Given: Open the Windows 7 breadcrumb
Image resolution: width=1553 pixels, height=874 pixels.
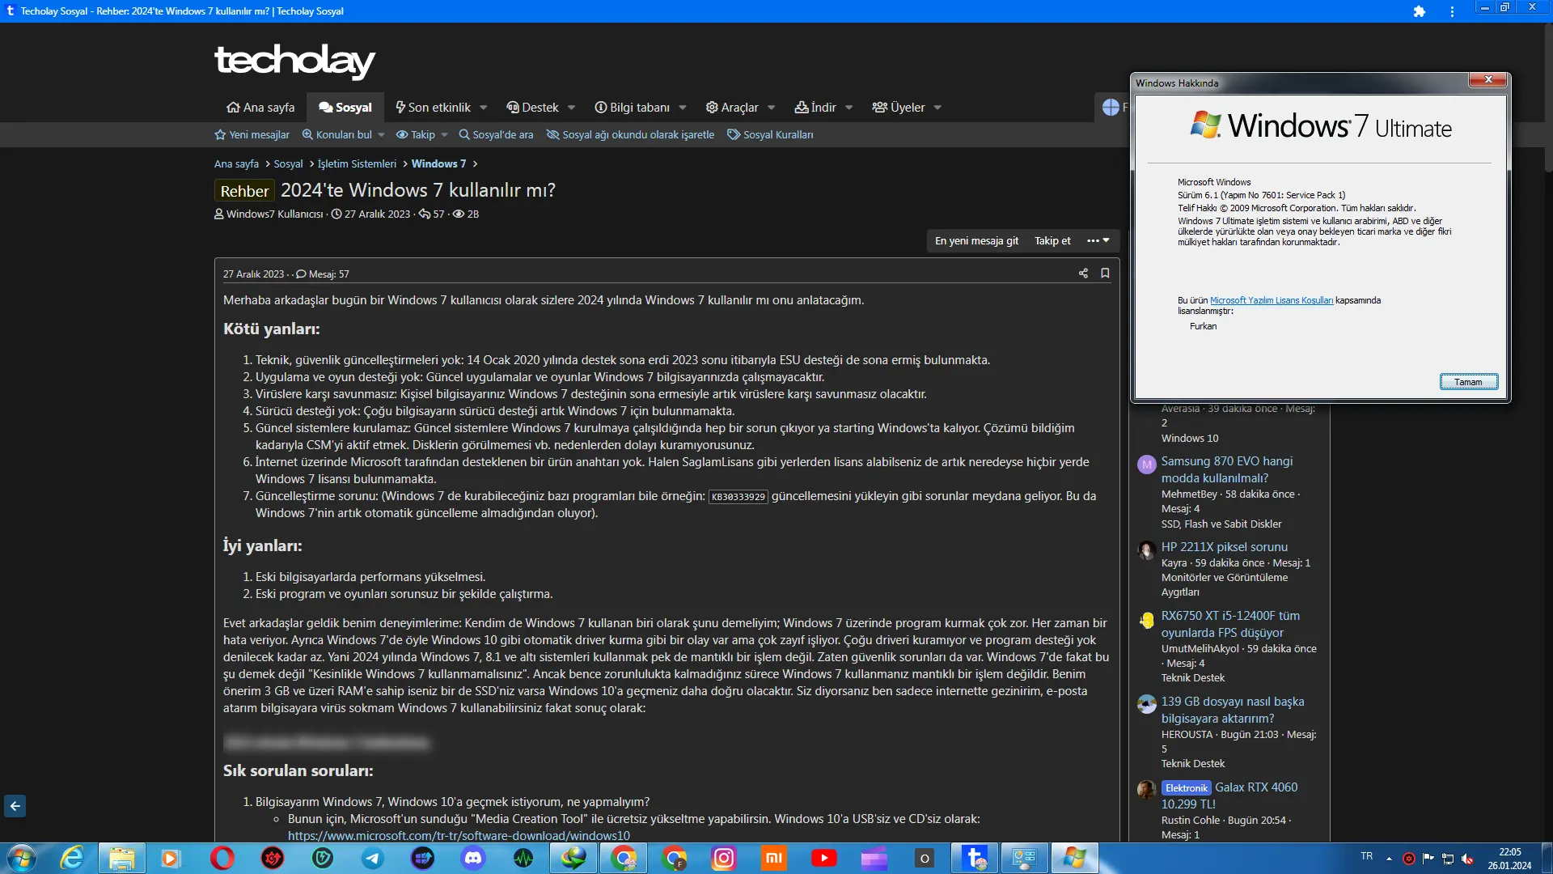Looking at the screenshot, I should click(x=438, y=163).
